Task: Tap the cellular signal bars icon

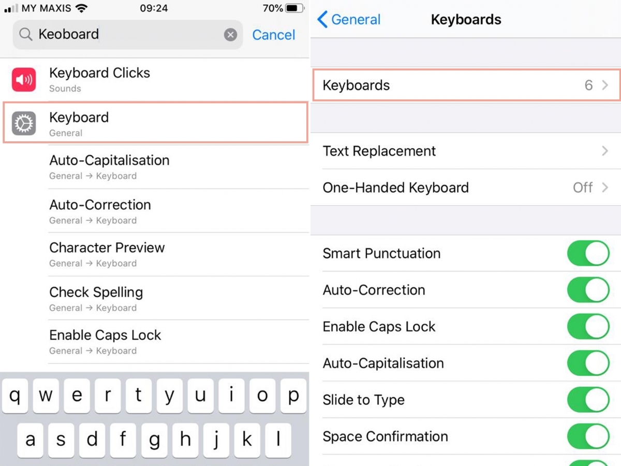Action: [11, 9]
